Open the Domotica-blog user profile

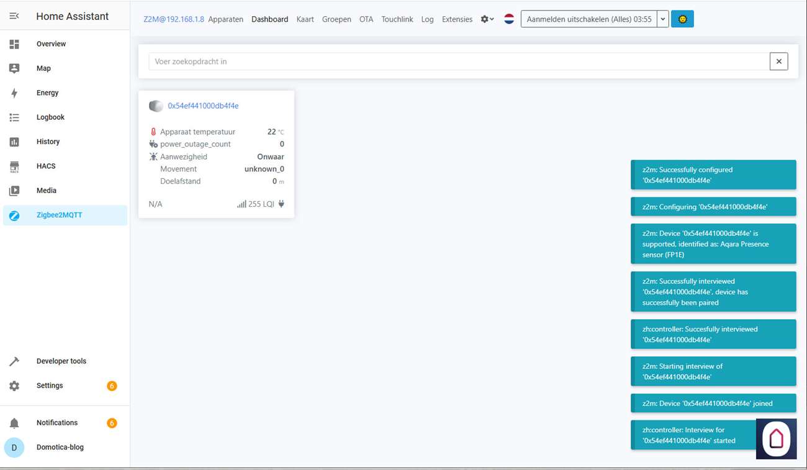click(x=60, y=447)
